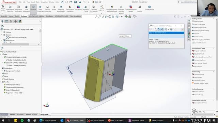The width and height of the screenshot is (218, 123).
Task: Launch DriveWorksXpress Wizard
Action: click(x=131, y=9)
